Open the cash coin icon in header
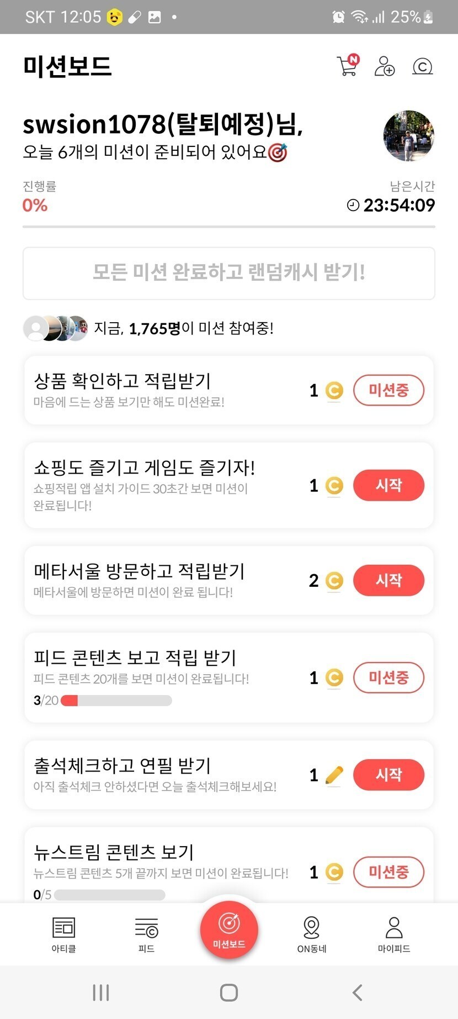Screen dimensions: 458x1019 [x=423, y=66]
